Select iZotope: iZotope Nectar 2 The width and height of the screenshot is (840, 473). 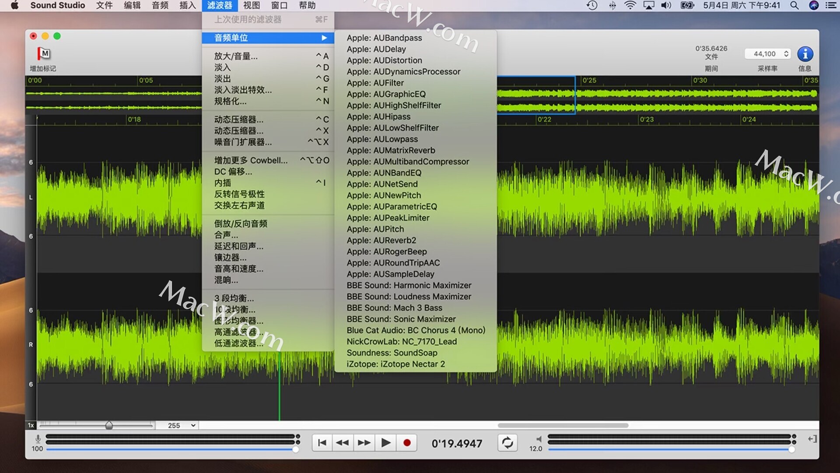coord(416,364)
